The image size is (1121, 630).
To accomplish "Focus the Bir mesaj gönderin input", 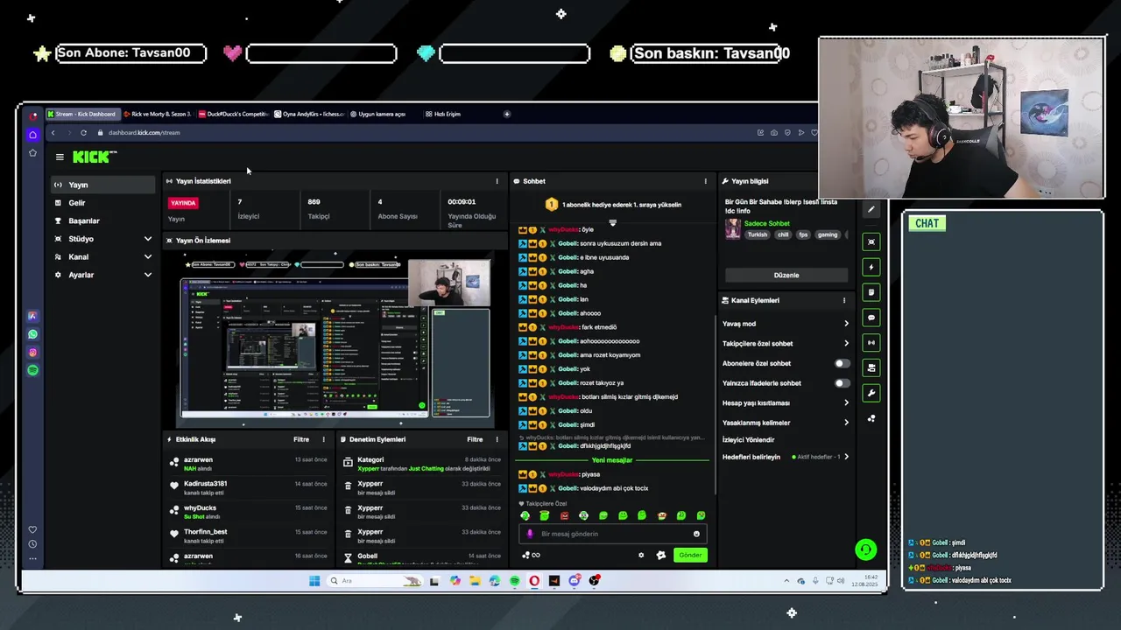I will coord(613,534).
